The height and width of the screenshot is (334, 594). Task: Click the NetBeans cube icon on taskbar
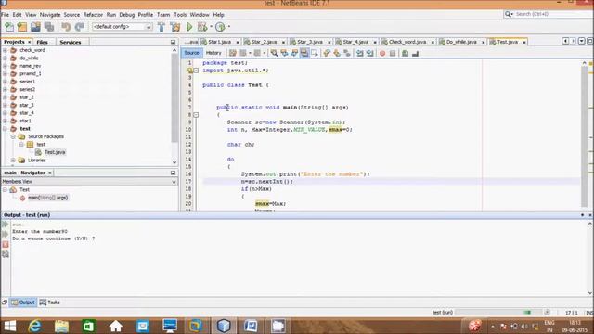(224, 326)
